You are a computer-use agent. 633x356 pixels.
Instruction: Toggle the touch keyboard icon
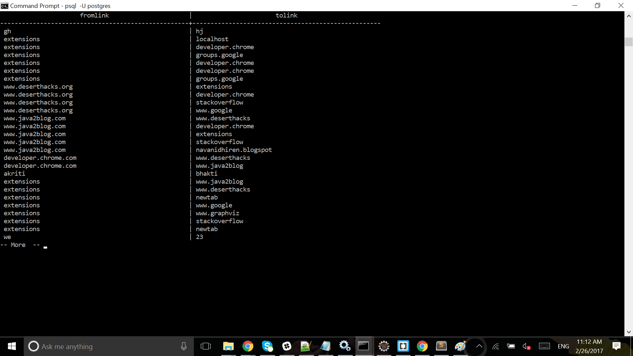click(x=544, y=346)
